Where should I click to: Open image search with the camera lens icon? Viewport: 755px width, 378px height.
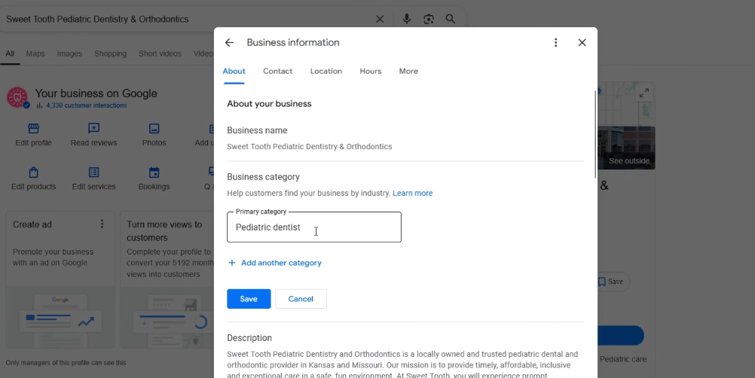click(x=429, y=20)
